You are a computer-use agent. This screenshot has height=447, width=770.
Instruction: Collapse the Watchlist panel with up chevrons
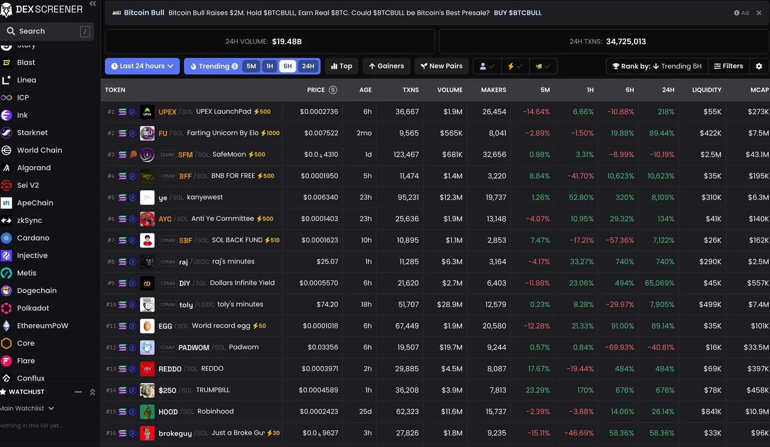[x=92, y=392]
